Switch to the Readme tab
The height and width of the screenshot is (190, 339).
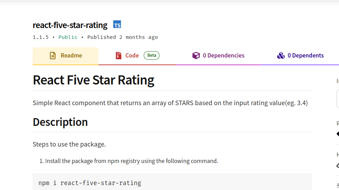pos(66,56)
